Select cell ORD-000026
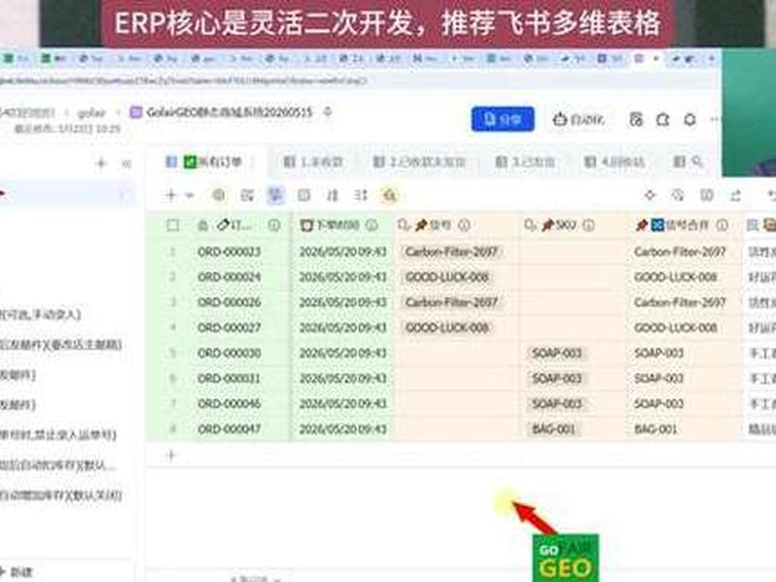 point(229,303)
